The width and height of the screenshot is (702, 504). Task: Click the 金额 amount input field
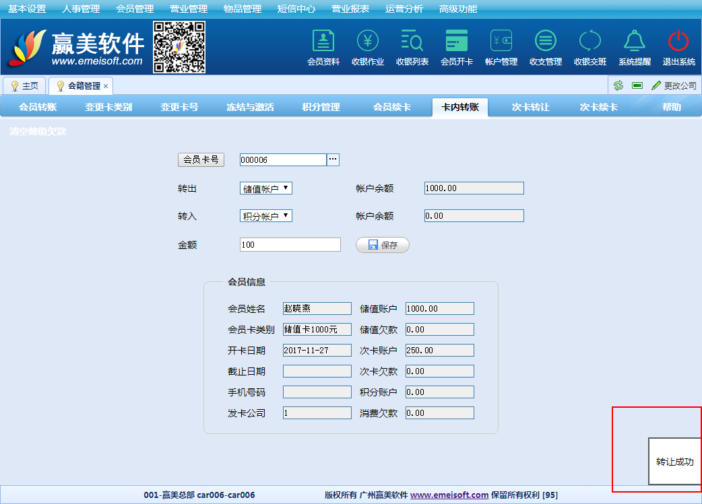(x=290, y=245)
